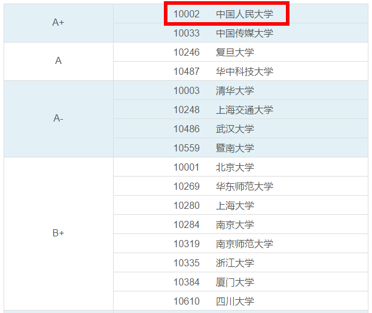Select the plain A grade cell
The width and height of the screenshot is (372, 313).
point(58,61)
